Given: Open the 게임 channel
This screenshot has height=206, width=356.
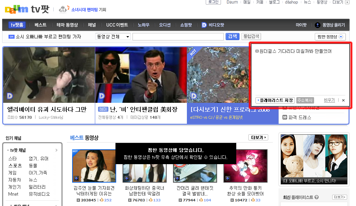Looking at the screenshot, I should point(12,173).
